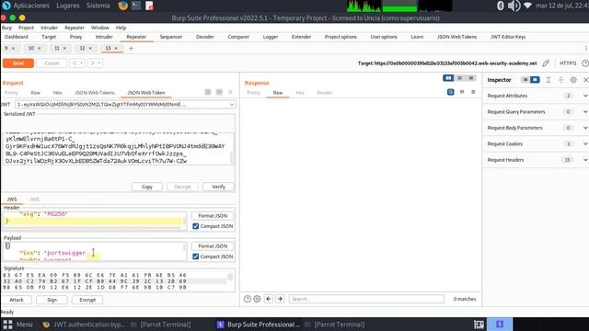The height and width of the screenshot is (331, 589).
Task: Toggle second request view icon near options
Action: [219, 92]
